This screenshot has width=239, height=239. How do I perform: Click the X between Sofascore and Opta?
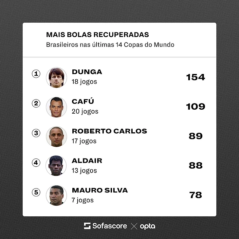[134, 226]
